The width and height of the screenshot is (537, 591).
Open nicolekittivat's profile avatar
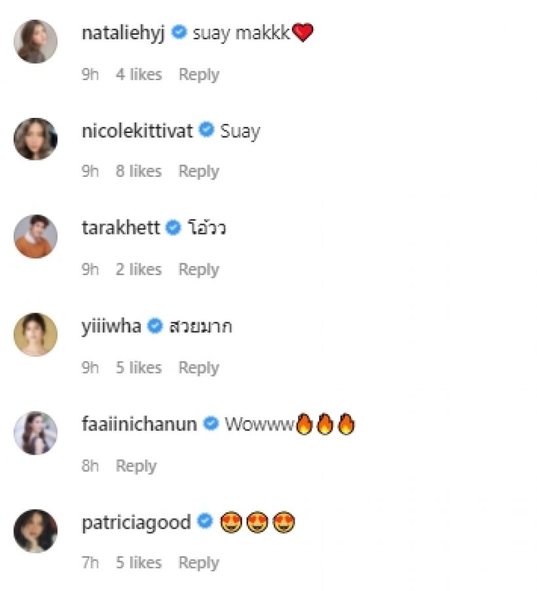click(x=35, y=139)
